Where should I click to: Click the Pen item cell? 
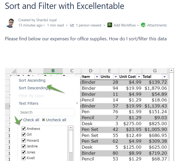coord(91,112)
